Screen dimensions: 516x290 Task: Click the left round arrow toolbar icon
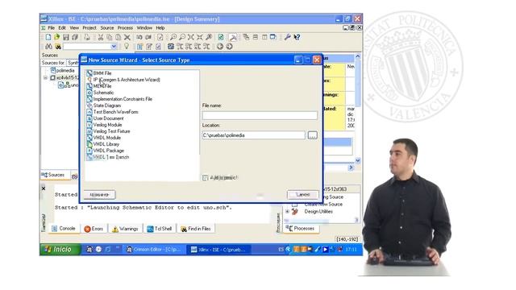point(220,47)
